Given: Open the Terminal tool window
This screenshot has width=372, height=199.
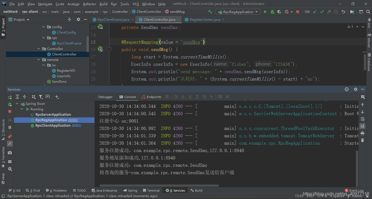Looking at the screenshot, I should [x=151, y=190].
